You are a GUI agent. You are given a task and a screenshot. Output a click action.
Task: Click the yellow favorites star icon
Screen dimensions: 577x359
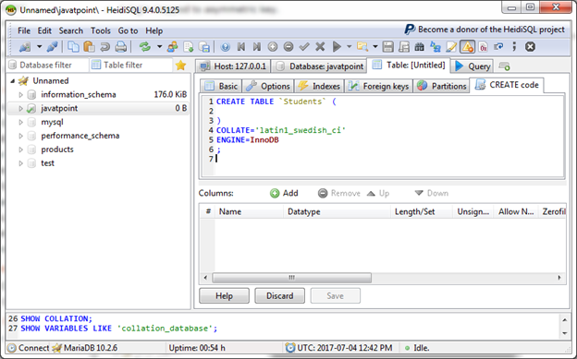tap(180, 66)
